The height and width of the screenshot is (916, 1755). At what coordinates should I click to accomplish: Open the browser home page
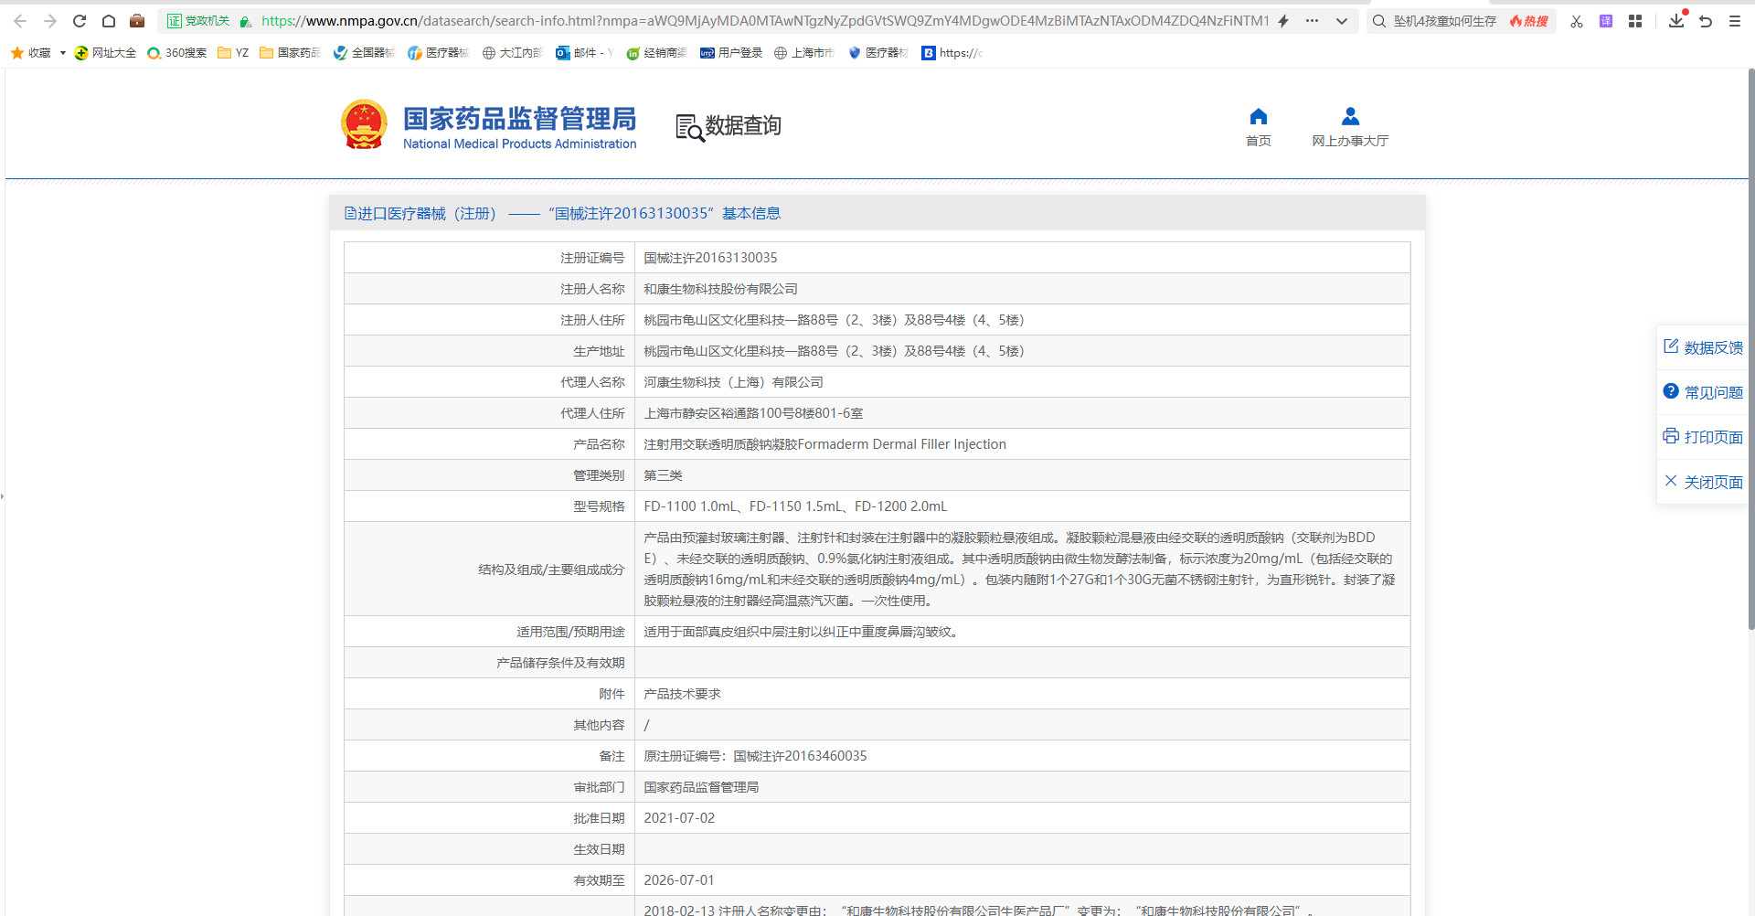point(109,21)
